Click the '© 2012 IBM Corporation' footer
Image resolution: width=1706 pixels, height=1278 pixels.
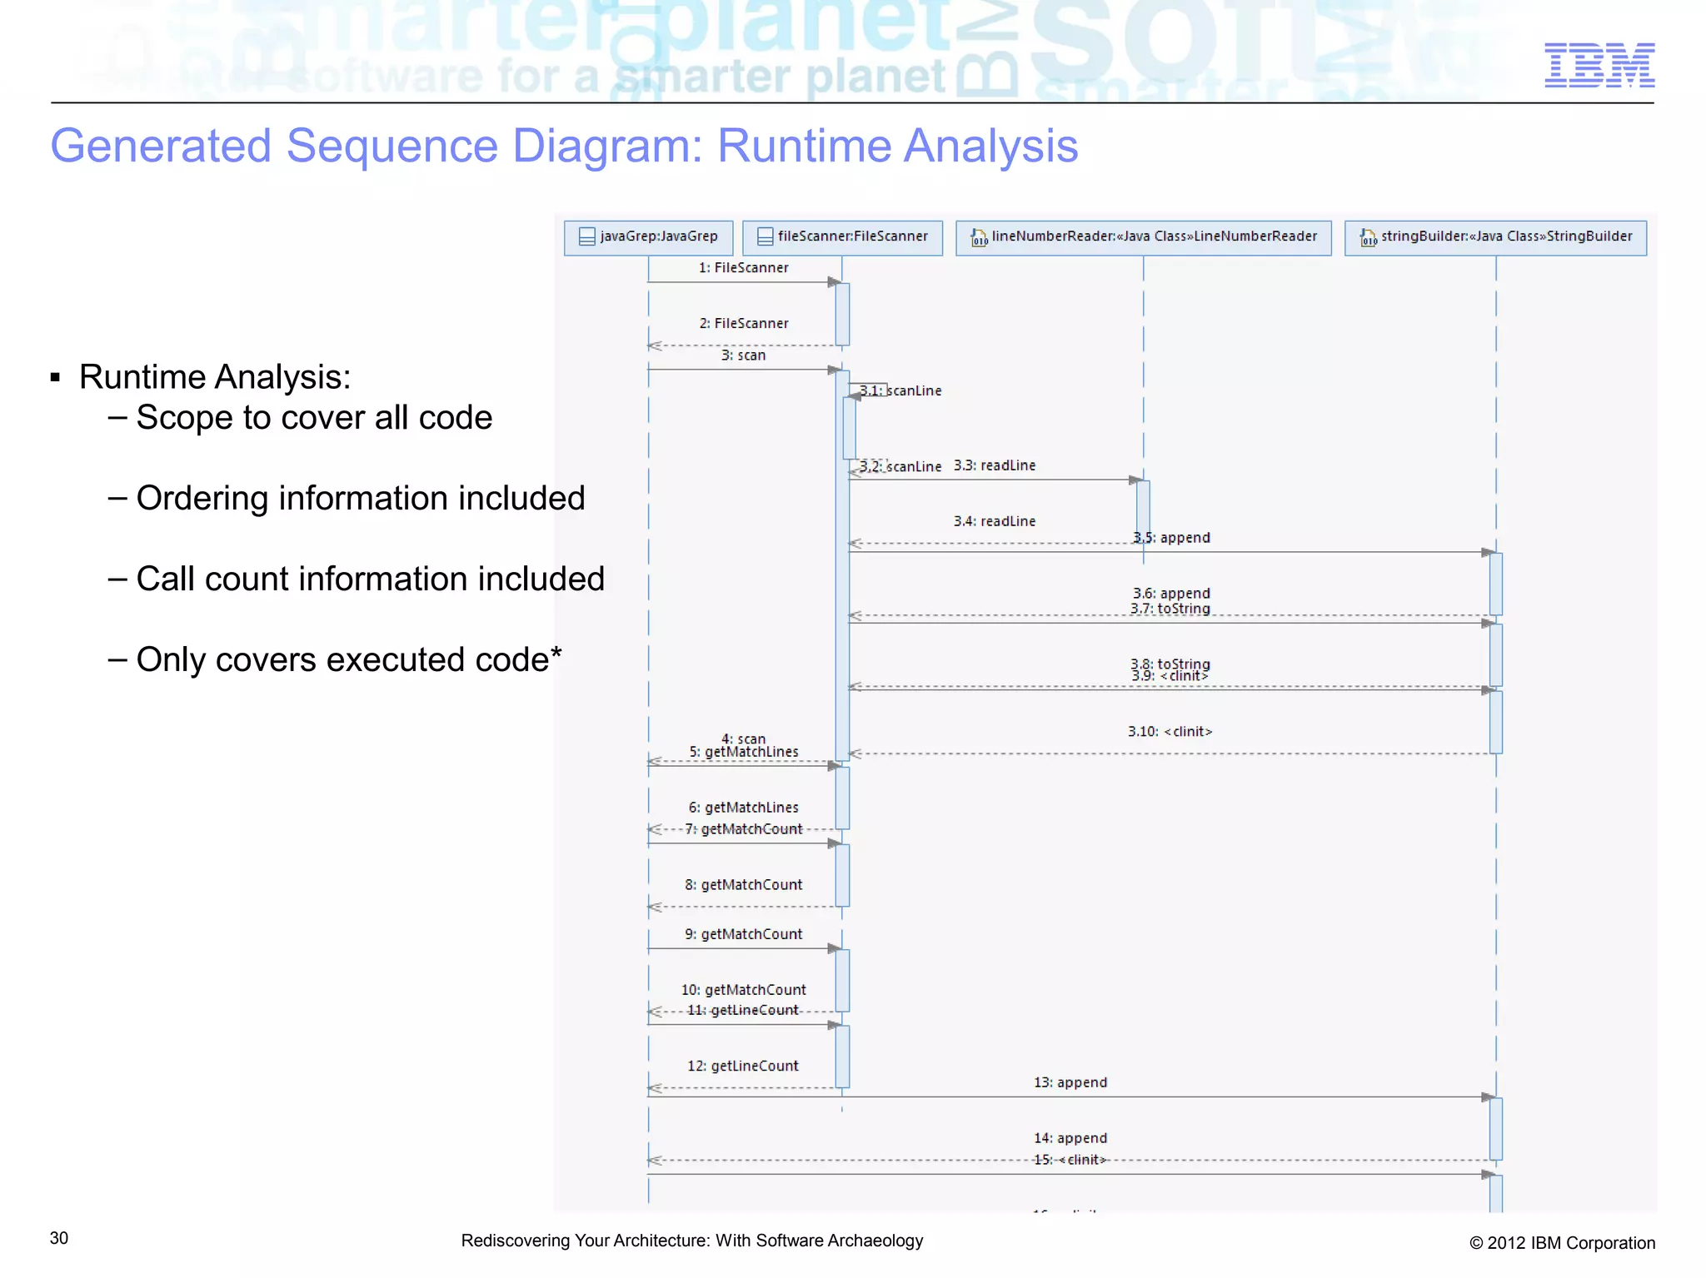pyautogui.click(x=1563, y=1243)
